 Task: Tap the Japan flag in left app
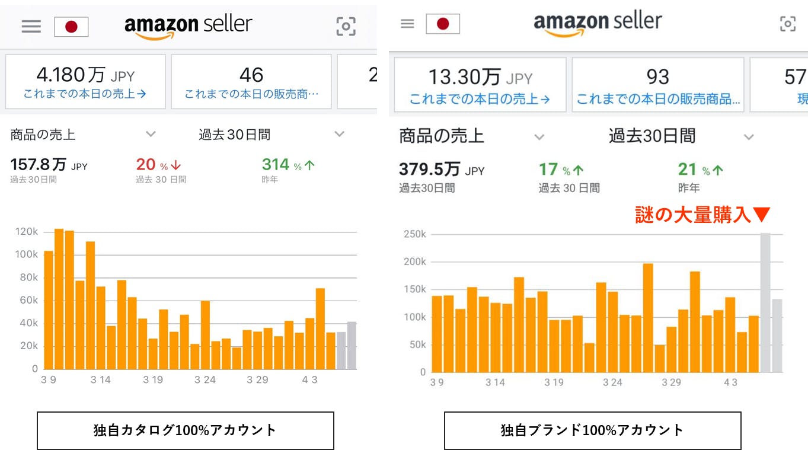click(71, 27)
